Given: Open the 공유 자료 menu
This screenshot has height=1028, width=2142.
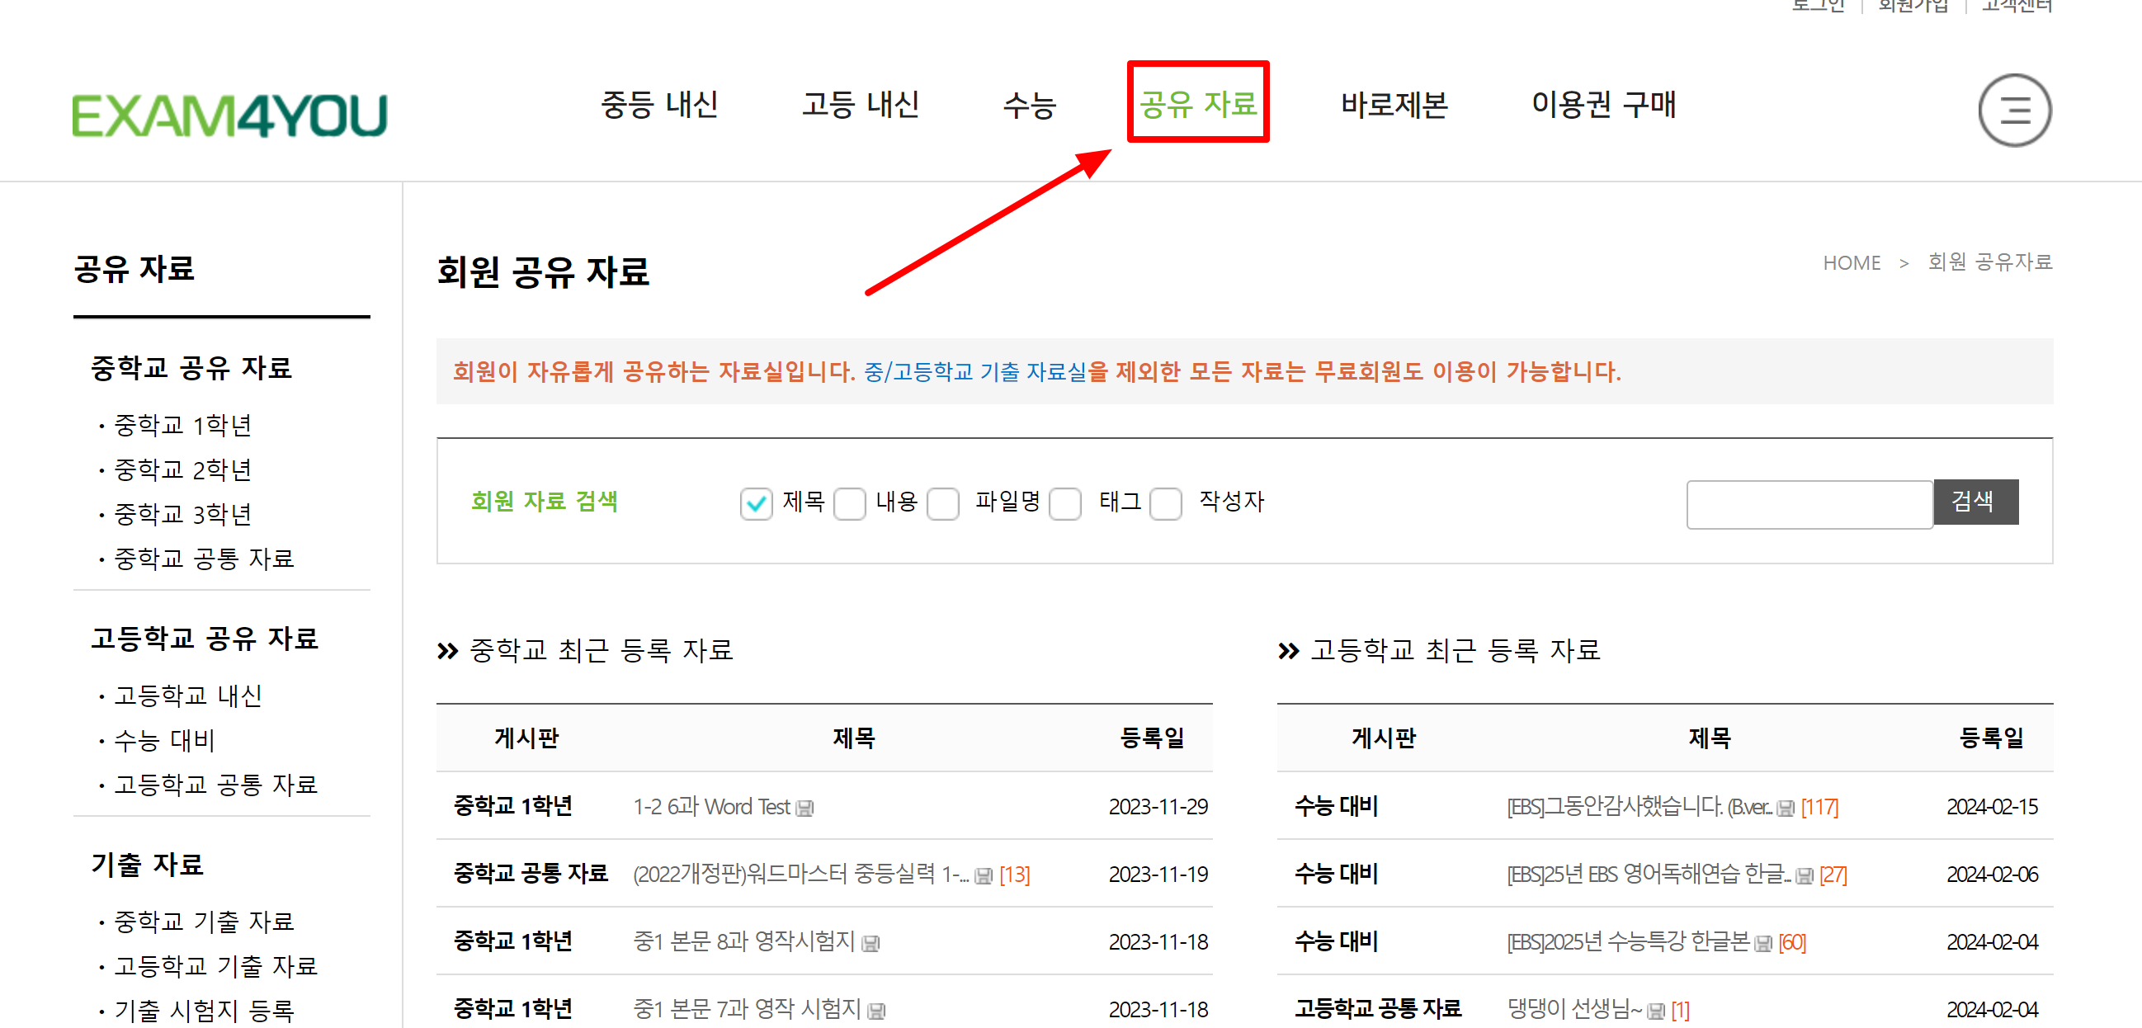Looking at the screenshot, I should click(x=1198, y=104).
